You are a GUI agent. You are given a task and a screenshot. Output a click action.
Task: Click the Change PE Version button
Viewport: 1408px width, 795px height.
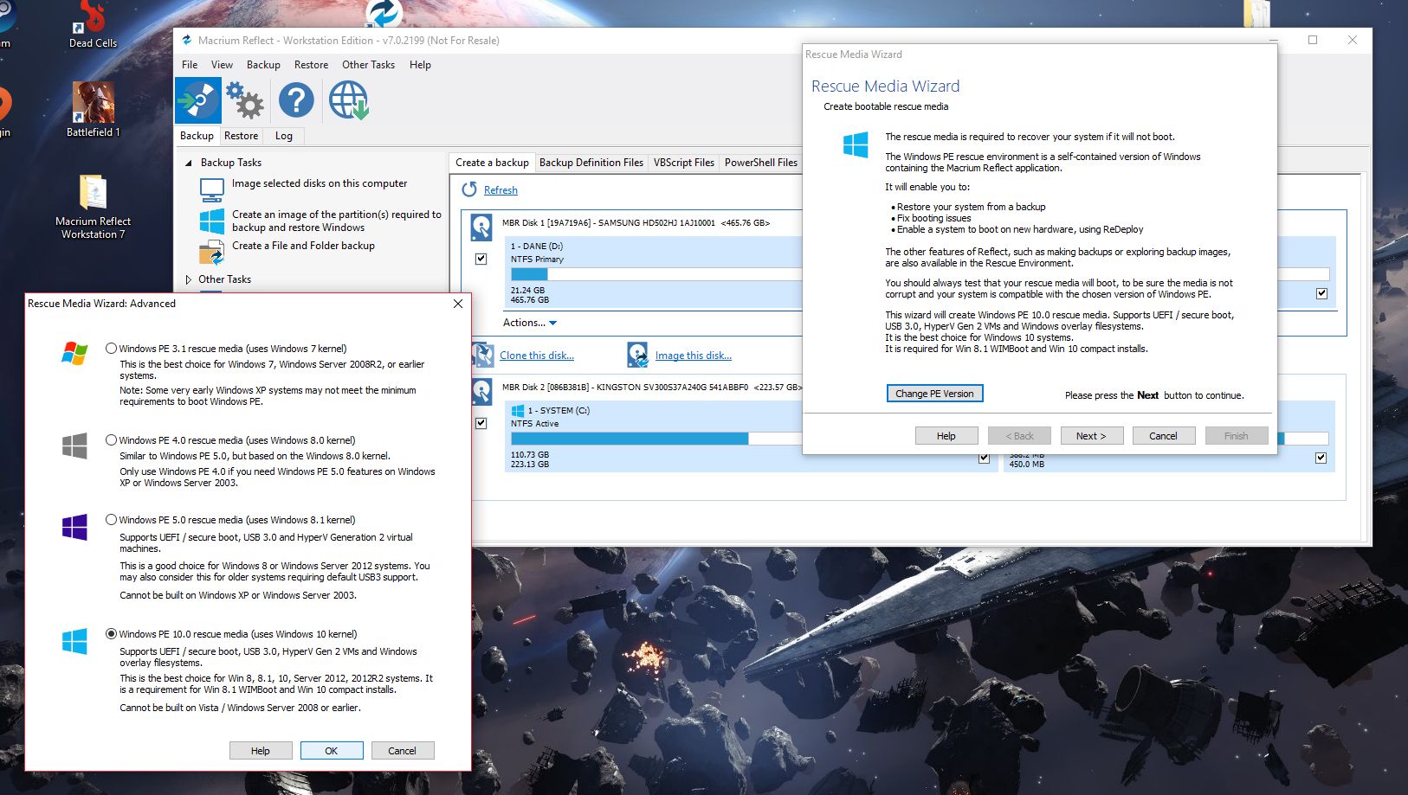(x=934, y=394)
